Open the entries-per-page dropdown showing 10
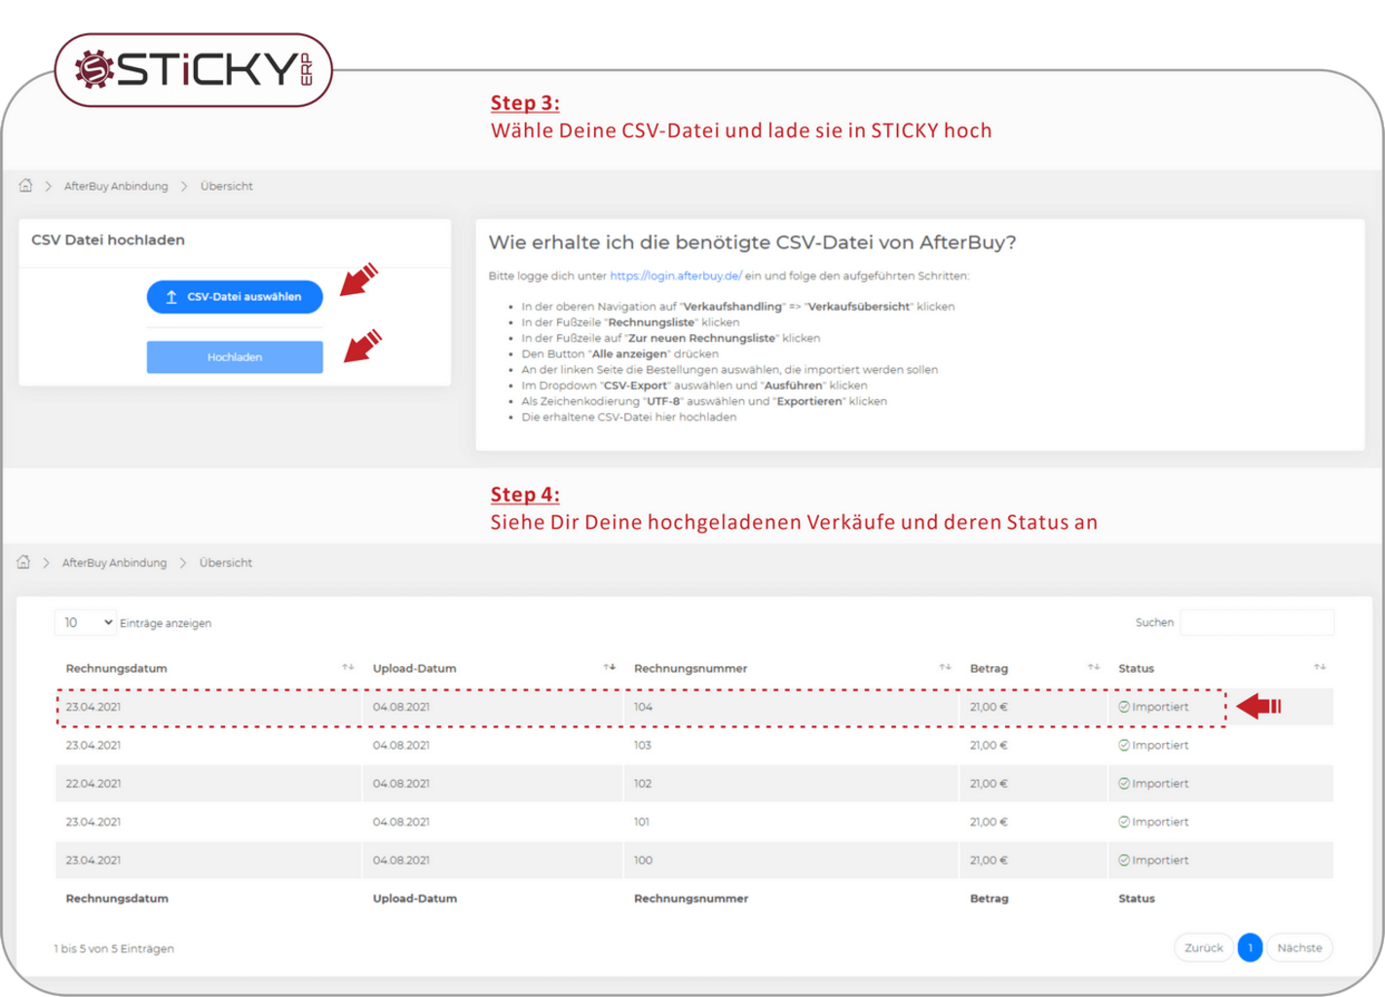The height and width of the screenshot is (997, 1385). pyautogui.click(x=86, y=622)
